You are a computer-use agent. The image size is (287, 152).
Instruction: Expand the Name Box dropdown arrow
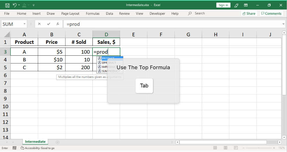[x=25, y=24]
